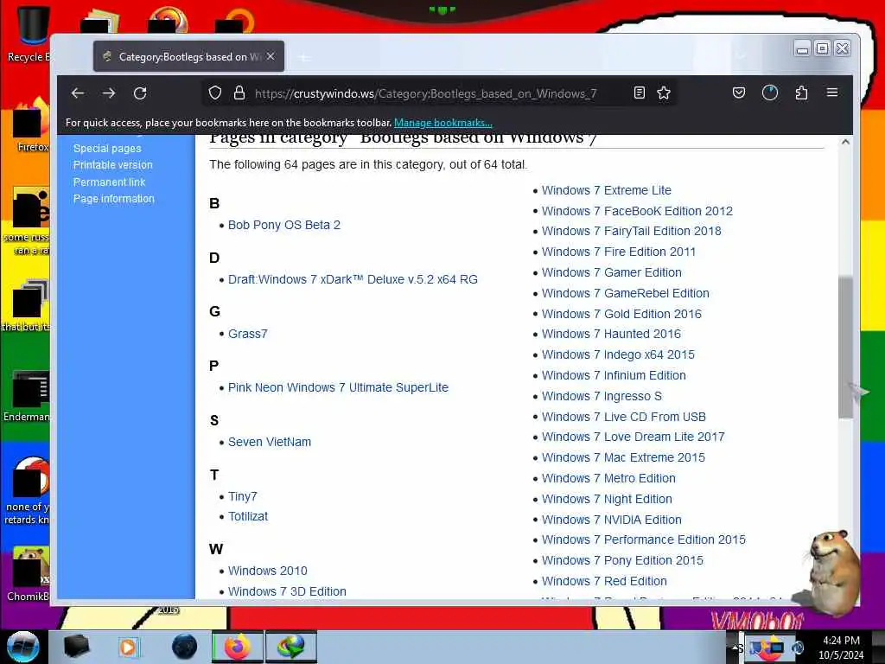885x664 pixels.
Task: Click the vertical scrollbar thumb
Action: click(845, 348)
